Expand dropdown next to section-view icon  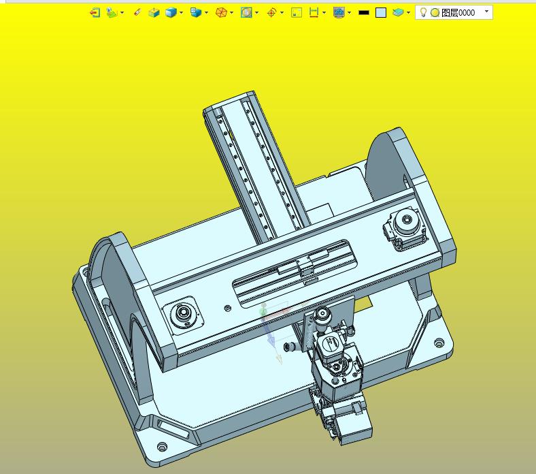coord(256,13)
